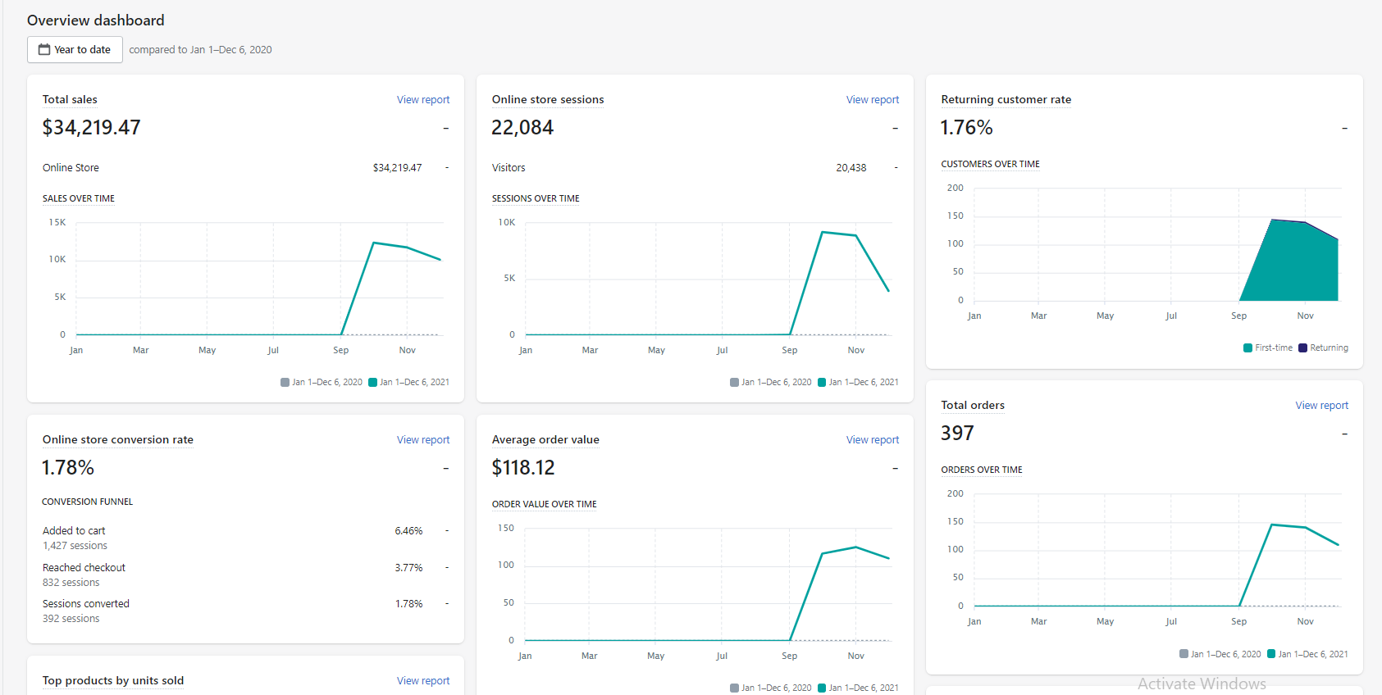The image size is (1382, 695).
Task: Open View report for Online store sessions
Action: click(x=873, y=100)
